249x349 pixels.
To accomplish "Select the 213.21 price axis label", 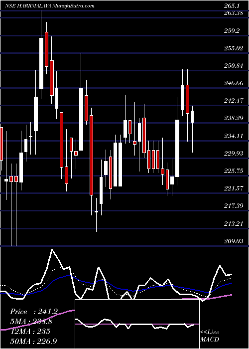I will 234,223.
